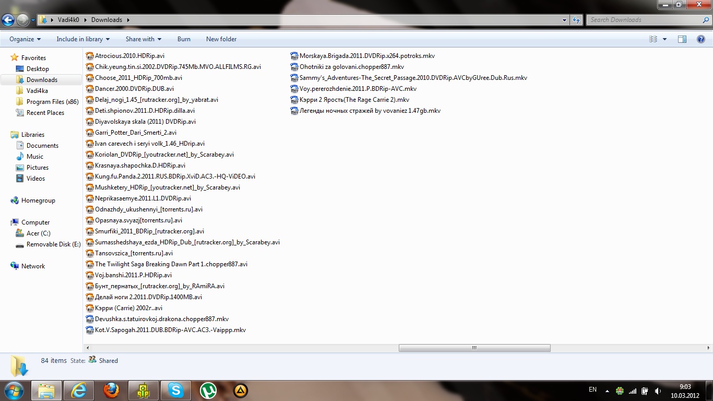Click the Burn toolbar button
The image size is (713, 401).
pyautogui.click(x=184, y=39)
